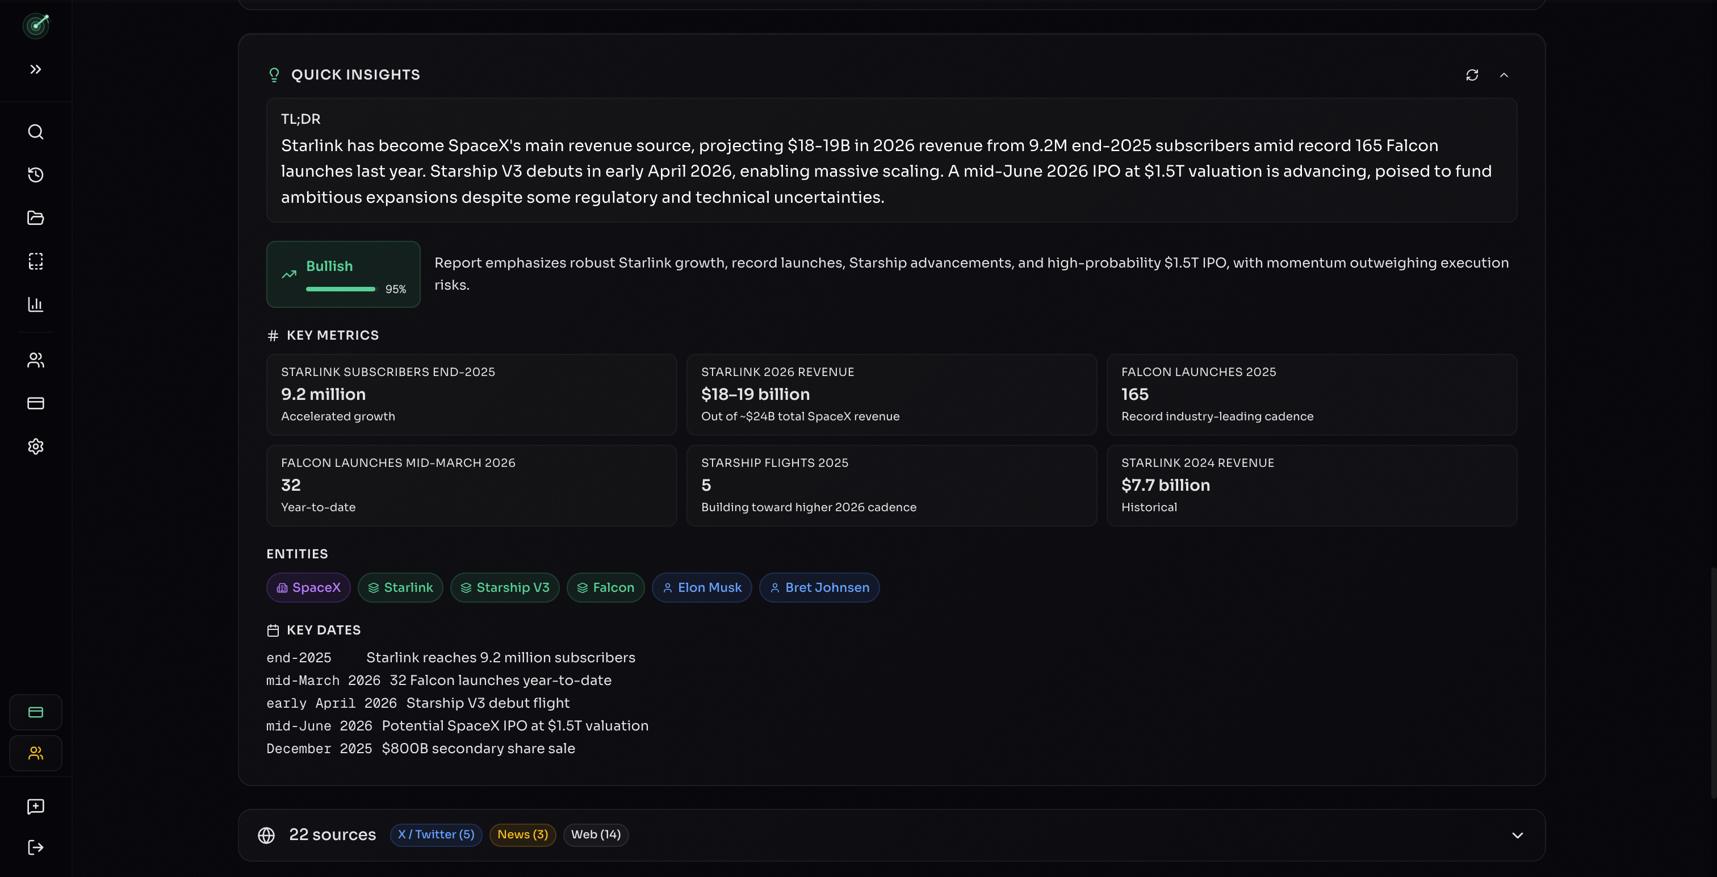Open the X / Twitter (5) source chip
This screenshot has height=877, width=1717.
436,834
